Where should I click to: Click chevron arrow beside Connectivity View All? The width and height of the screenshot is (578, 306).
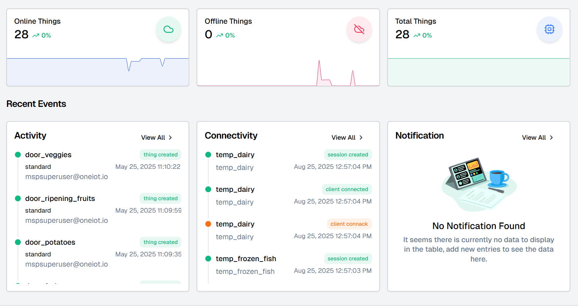[x=361, y=137]
